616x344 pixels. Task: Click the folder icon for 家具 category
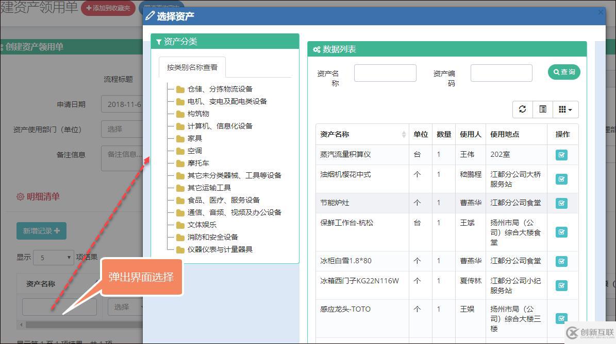(x=180, y=138)
